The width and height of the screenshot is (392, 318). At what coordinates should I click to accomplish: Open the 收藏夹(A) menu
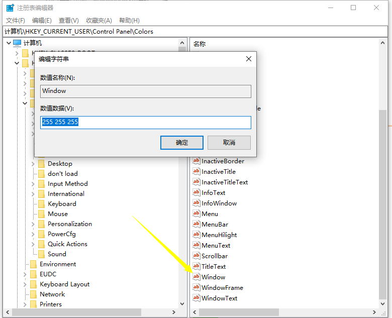[x=99, y=20]
